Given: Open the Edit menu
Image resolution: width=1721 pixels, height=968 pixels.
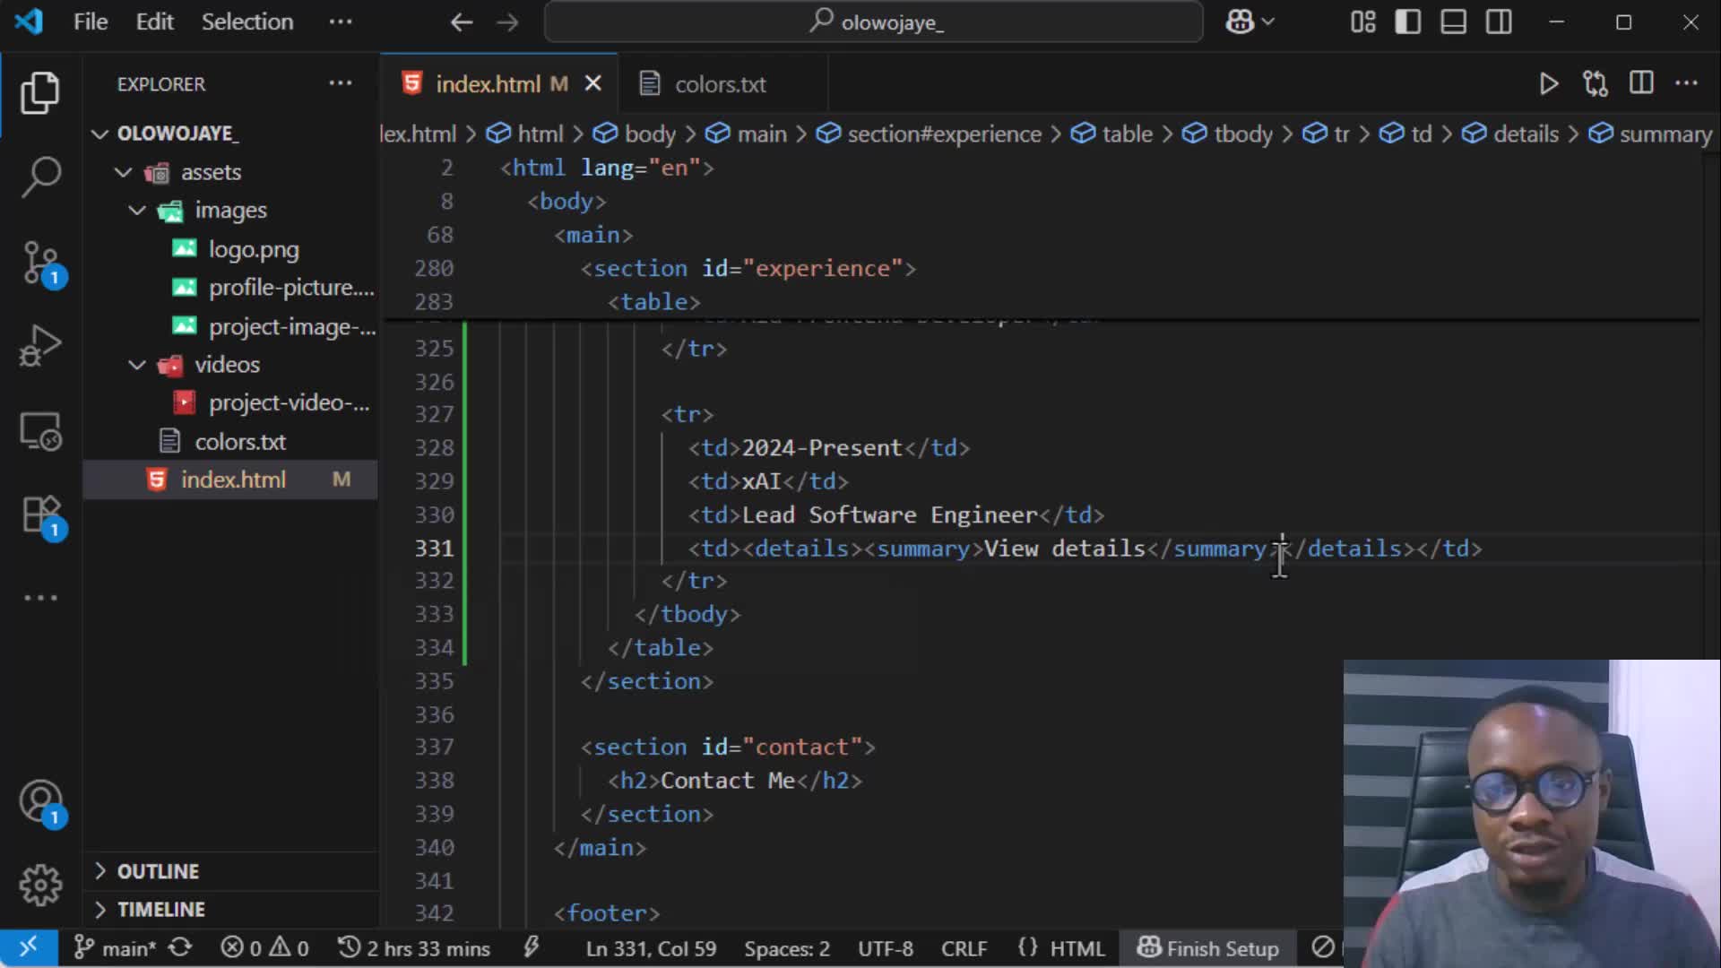Looking at the screenshot, I should [154, 22].
